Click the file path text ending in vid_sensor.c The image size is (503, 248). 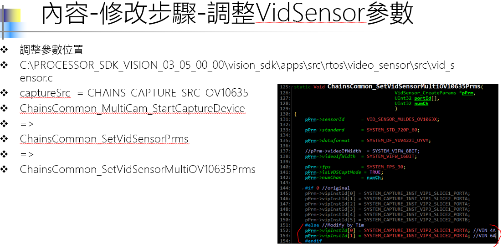pyautogui.click(x=237, y=71)
